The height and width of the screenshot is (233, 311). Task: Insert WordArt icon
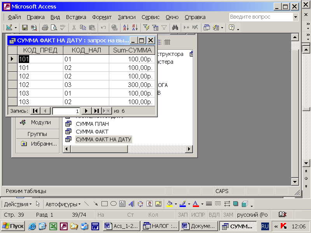tap(131, 204)
